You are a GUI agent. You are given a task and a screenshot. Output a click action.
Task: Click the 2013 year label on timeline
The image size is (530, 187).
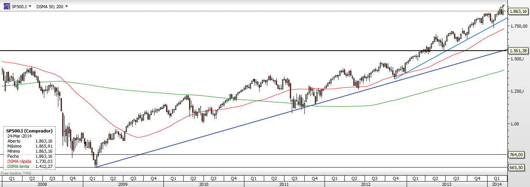446,184
